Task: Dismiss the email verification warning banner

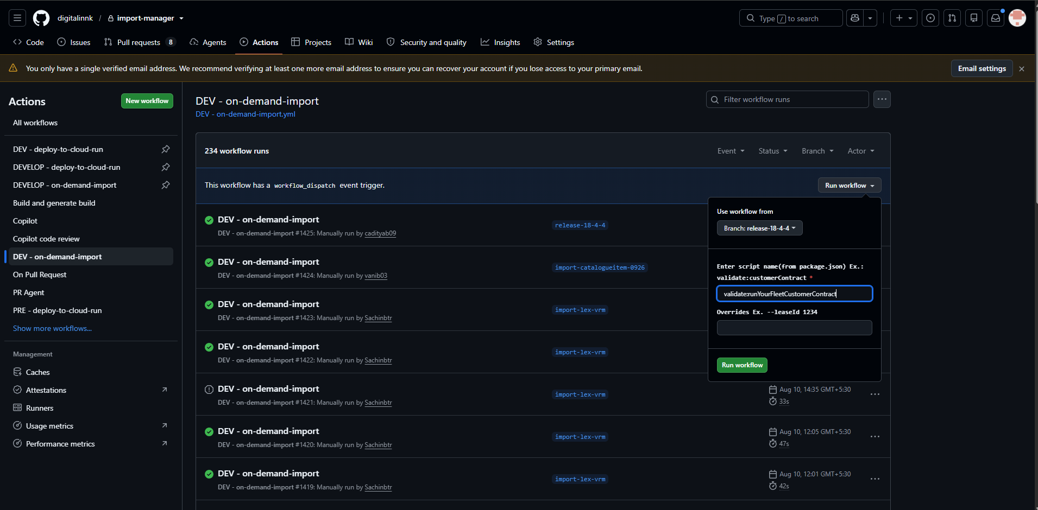Action: click(x=1022, y=69)
